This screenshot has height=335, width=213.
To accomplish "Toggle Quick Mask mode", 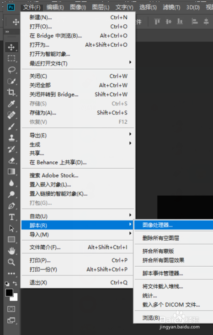I will 11,309.
